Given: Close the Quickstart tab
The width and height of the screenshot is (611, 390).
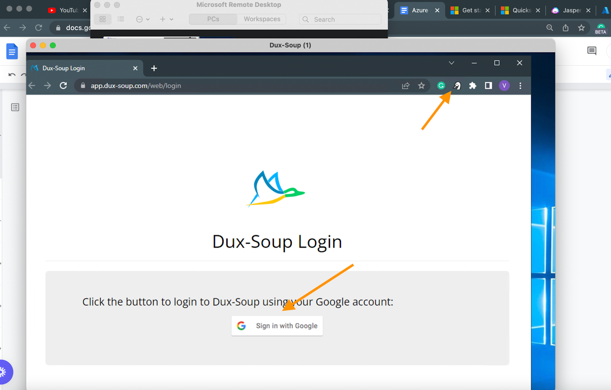Looking at the screenshot, I should 538,10.
